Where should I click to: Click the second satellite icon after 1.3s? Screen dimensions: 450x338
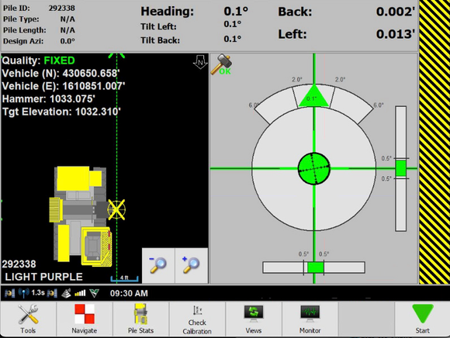(52, 293)
